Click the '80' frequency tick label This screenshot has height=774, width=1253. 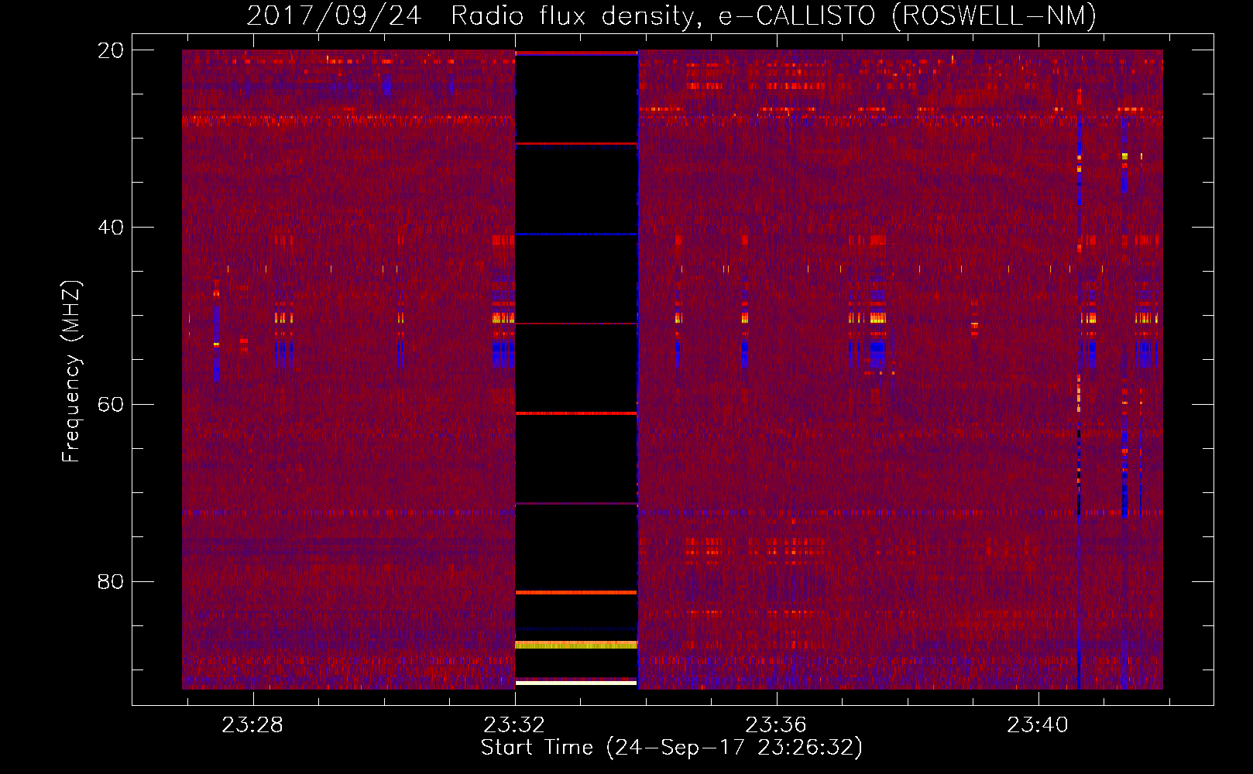111,581
